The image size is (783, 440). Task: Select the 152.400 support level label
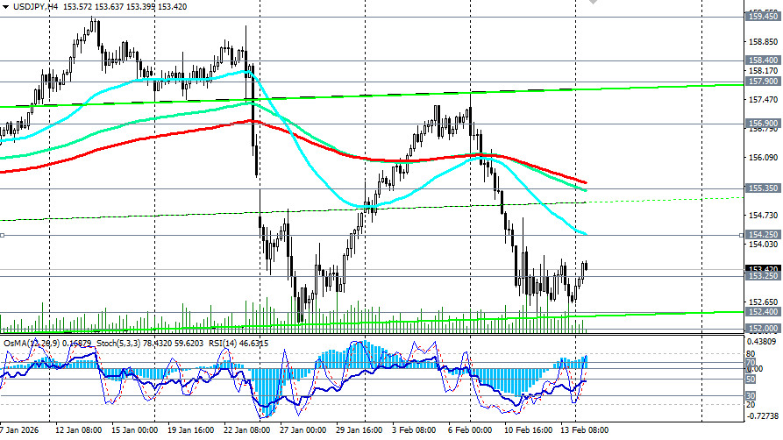click(762, 312)
